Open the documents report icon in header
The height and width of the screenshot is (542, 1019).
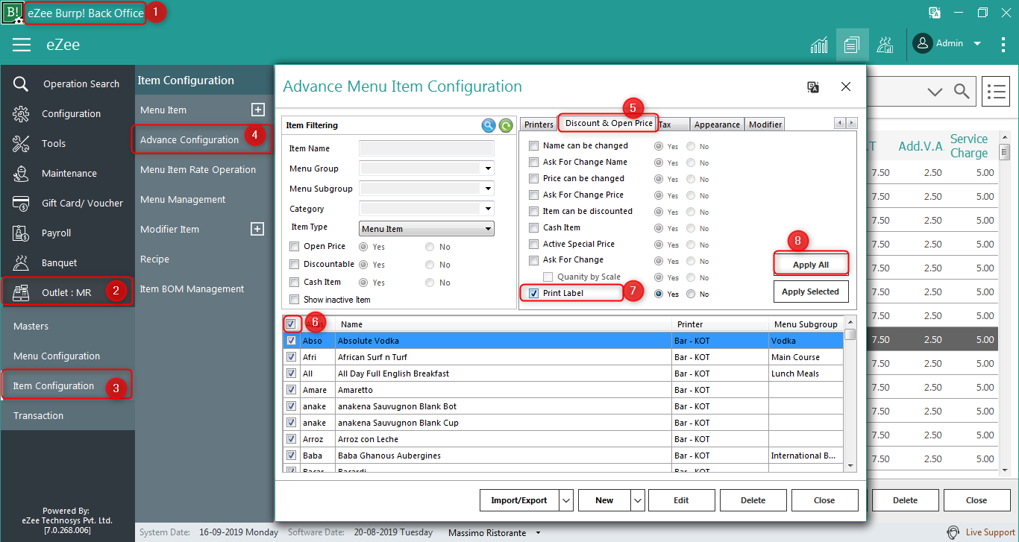[x=852, y=45]
